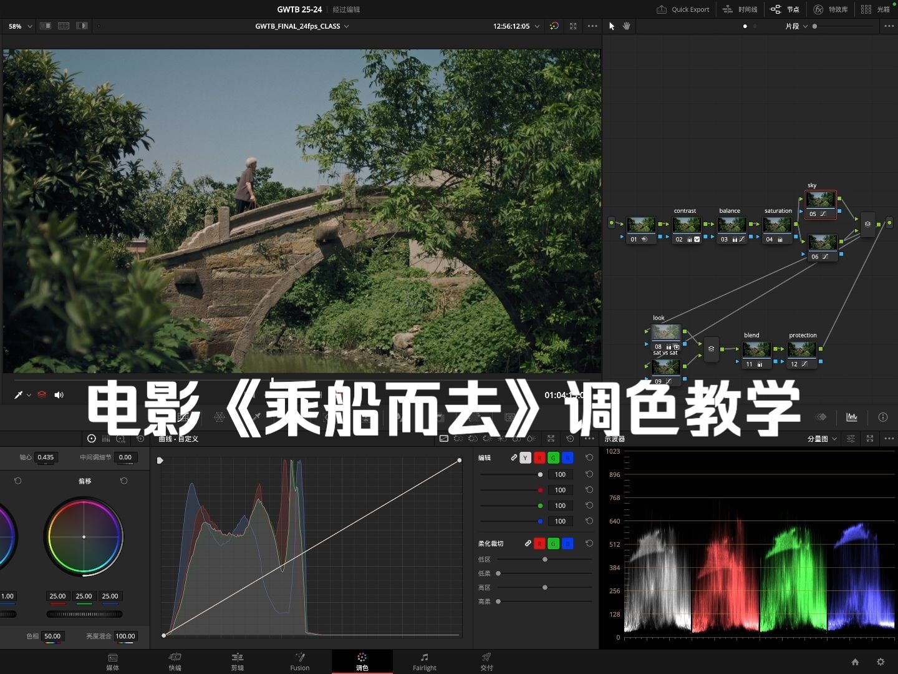Switch to the 剪辑 page

point(238,662)
